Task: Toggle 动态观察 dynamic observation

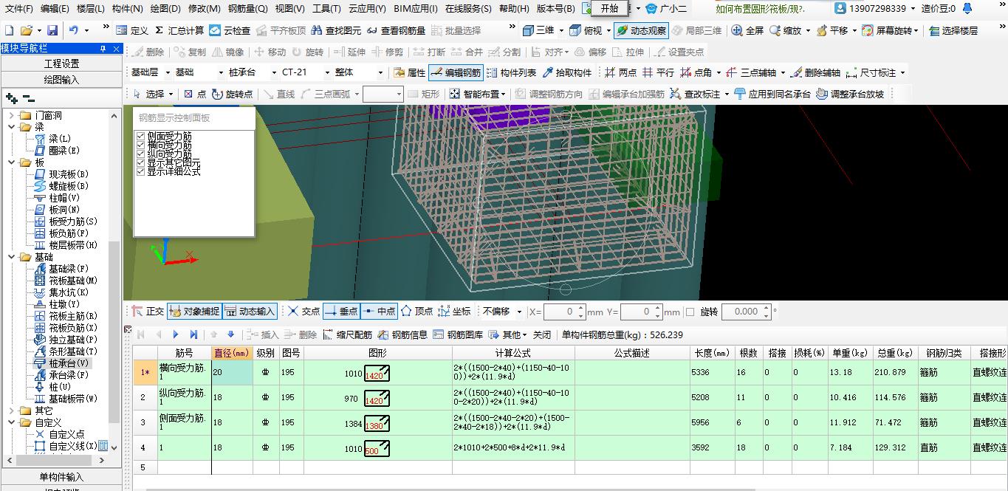Action: click(640, 30)
